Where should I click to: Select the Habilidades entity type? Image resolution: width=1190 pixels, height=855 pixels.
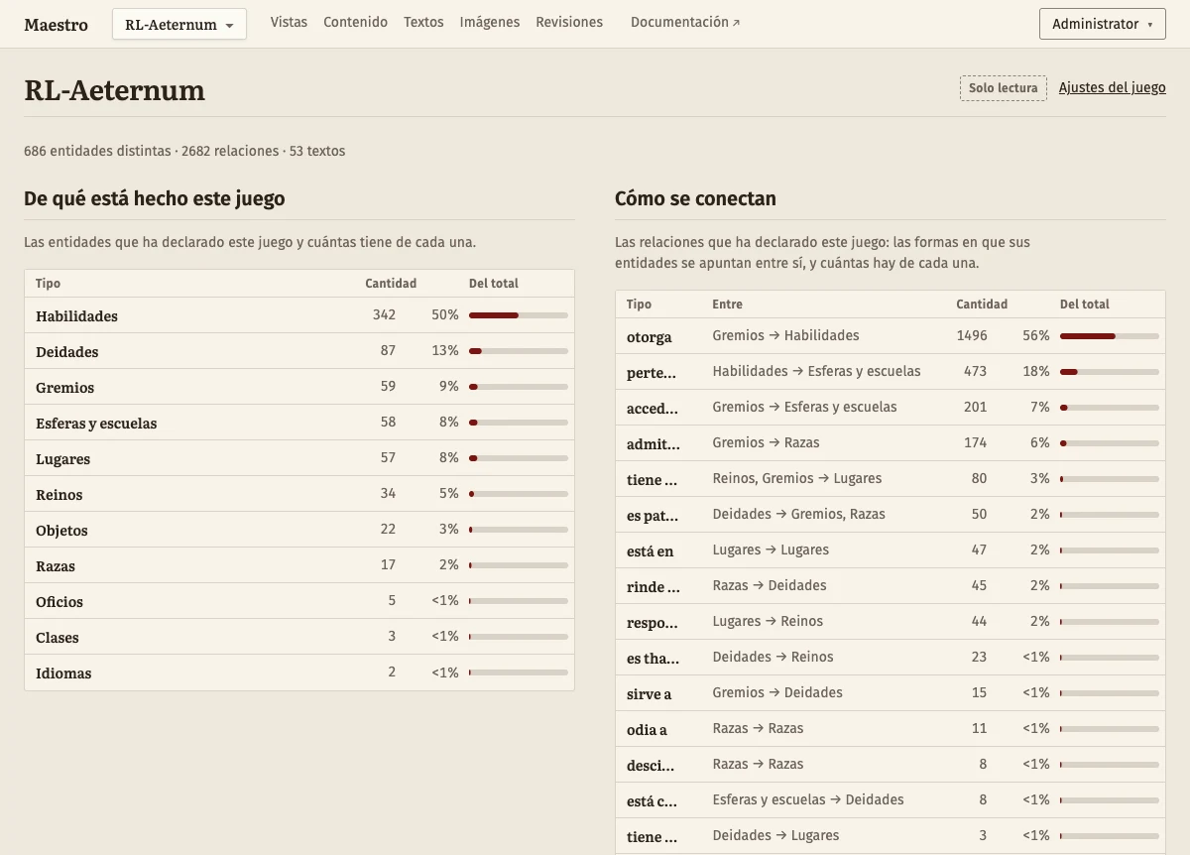76,316
